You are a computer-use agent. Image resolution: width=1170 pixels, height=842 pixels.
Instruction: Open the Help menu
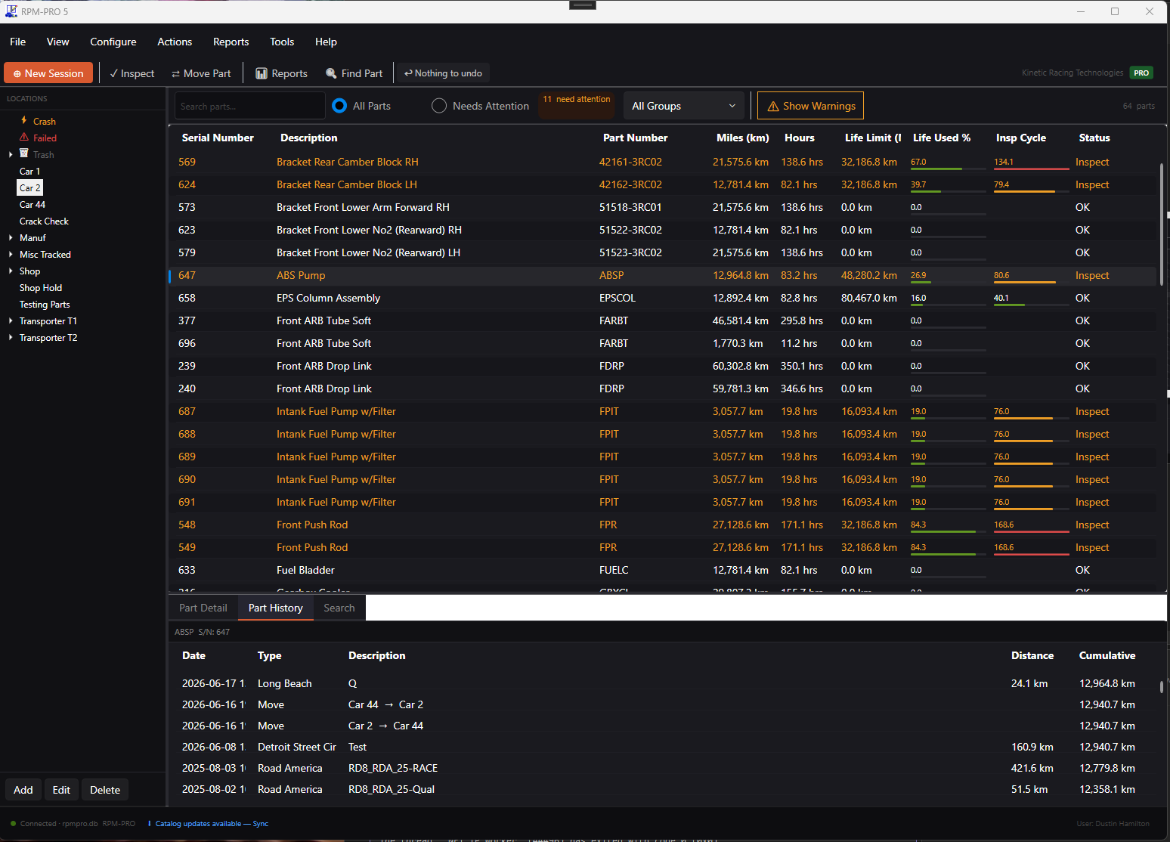point(326,42)
